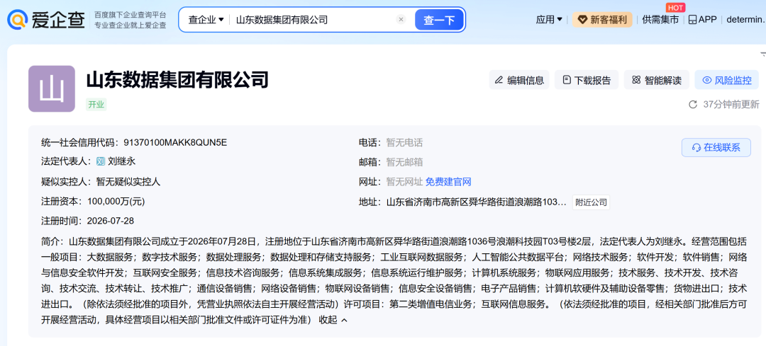This screenshot has height=346, width=766.
Task: Click the refresh icon beside 37分钟前更新
Action: (693, 104)
